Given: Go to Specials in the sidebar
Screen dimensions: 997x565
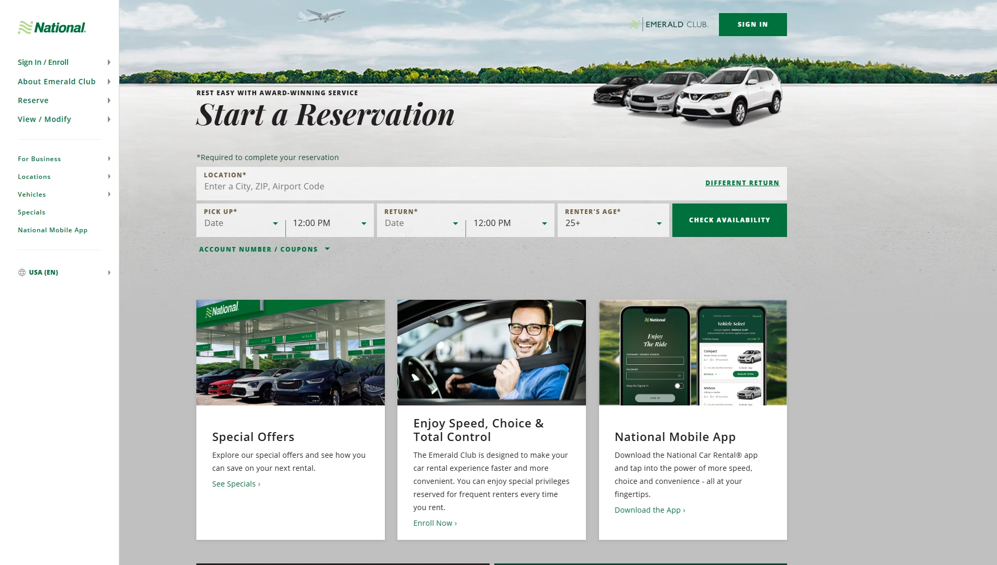Looking at the screenshot, I should coord(31,212).
